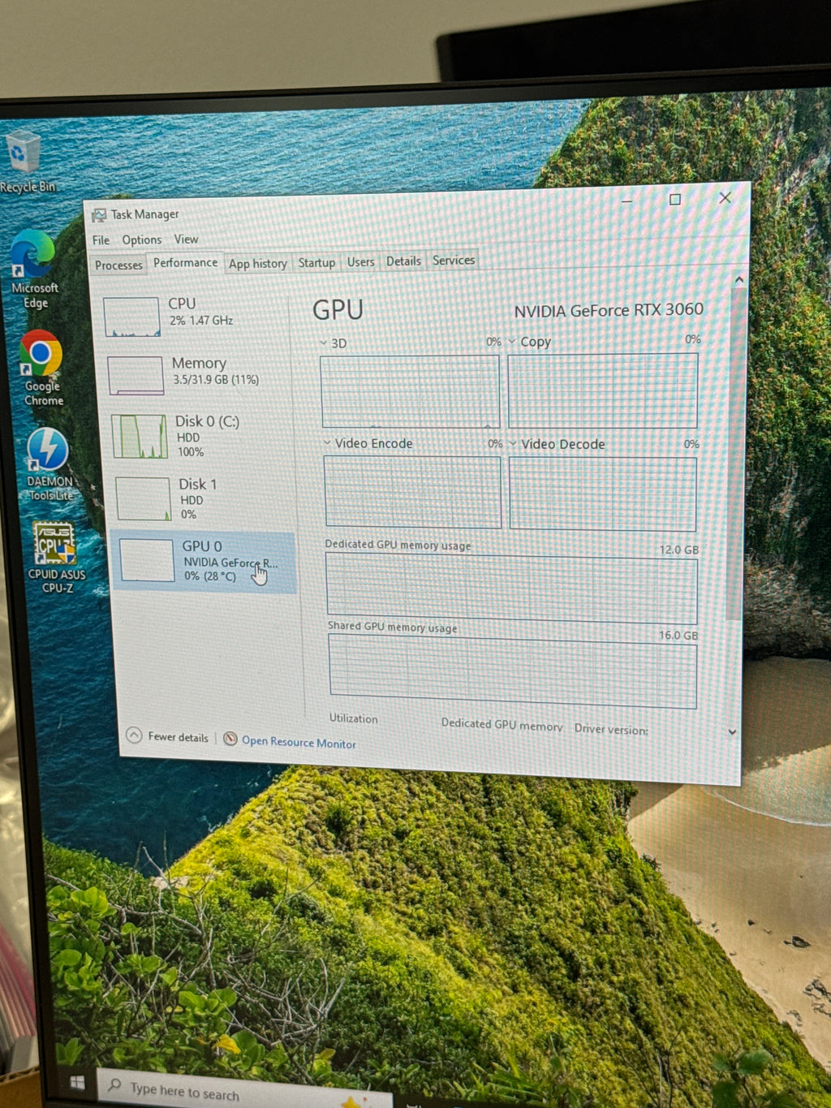This screenshot has height=1108, width=831.
Task: Select the CPU performance thumbnail
Action: (196, 317)
